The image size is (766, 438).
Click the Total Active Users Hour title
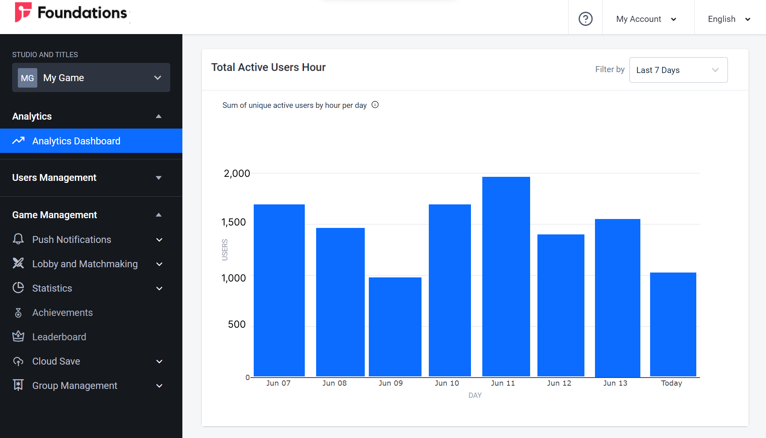tap(268, 67)
